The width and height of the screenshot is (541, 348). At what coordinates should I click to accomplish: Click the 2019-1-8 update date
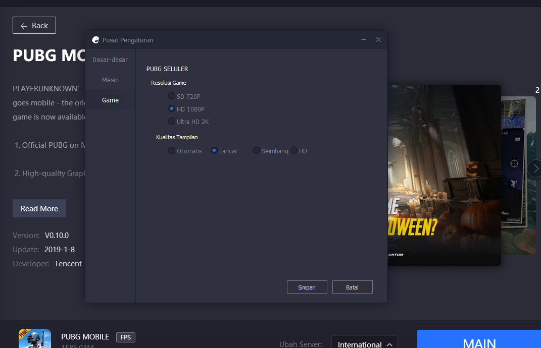[60, 250]
